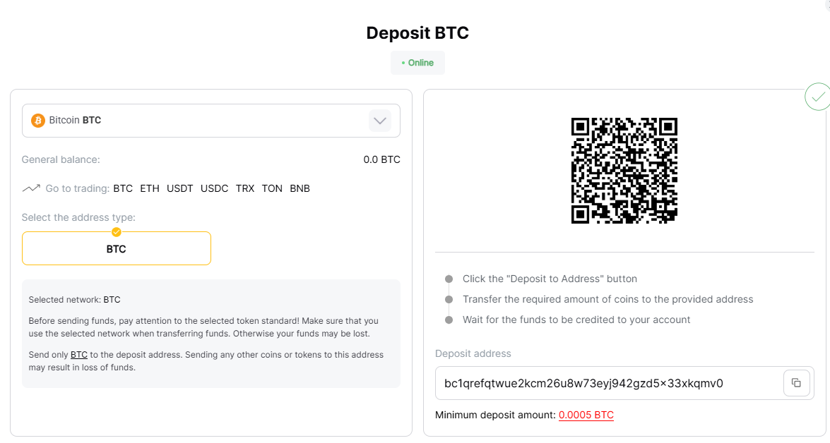The width and height of the screenshot is (830, 443).
Task: Click the trending chart icon near trading
Action: [x=31, y=188]
